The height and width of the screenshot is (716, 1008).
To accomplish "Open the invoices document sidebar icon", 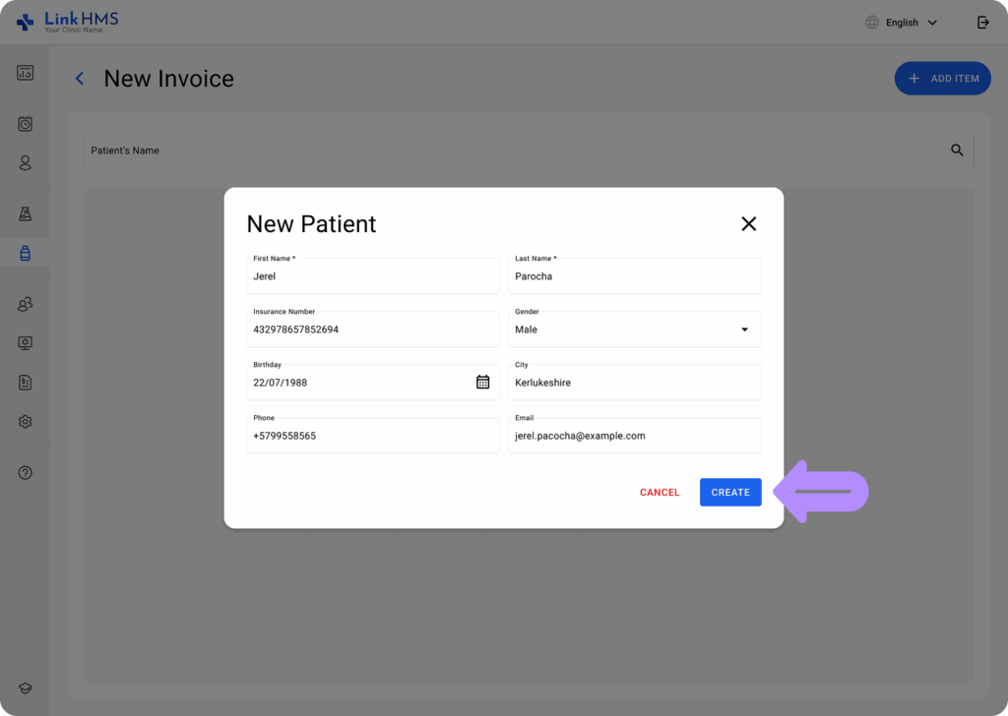I will tap(25, 383).
